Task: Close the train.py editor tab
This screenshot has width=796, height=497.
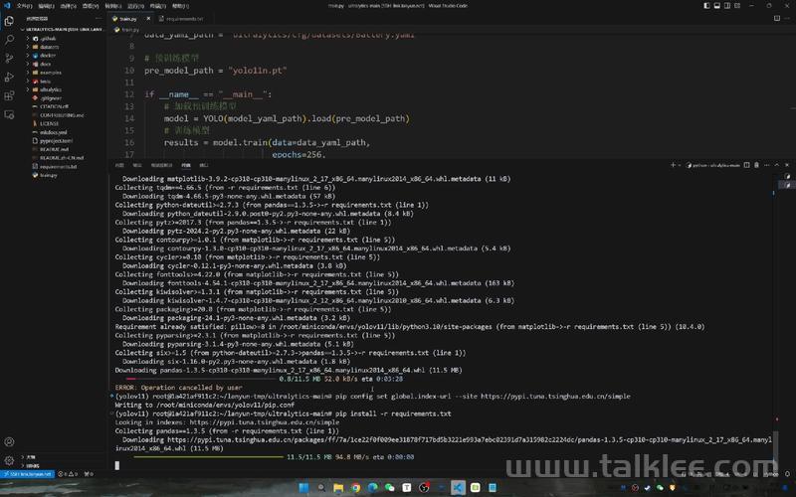Action: (148, 18)
